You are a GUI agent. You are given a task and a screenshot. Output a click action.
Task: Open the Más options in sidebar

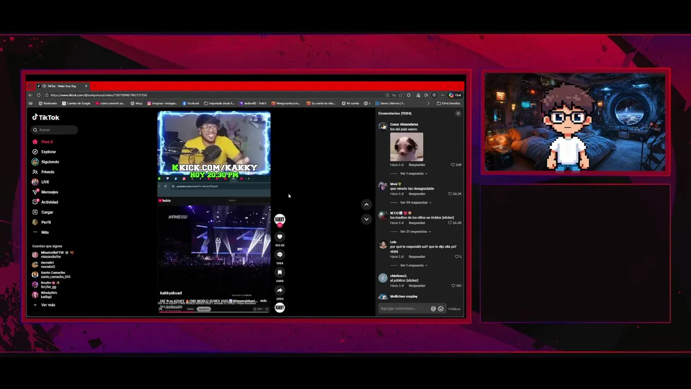[x=40, y=232]
